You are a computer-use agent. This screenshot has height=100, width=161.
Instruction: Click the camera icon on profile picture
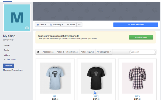click(27, 28)
